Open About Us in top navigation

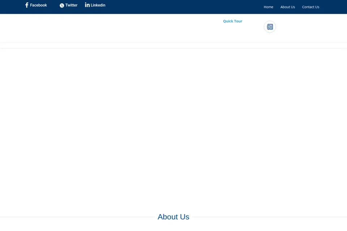(x=288, y=7)
